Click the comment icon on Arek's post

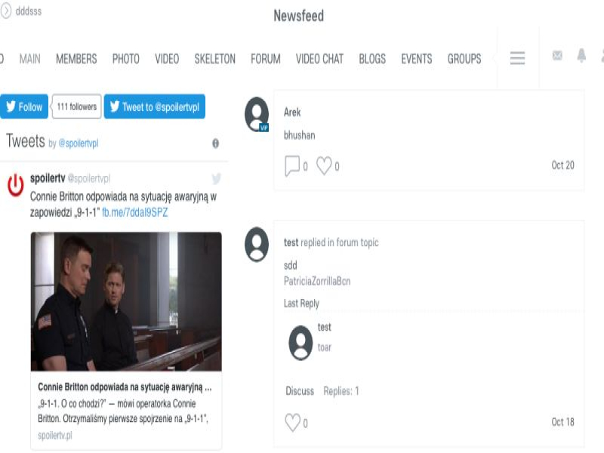click(292, 166)
